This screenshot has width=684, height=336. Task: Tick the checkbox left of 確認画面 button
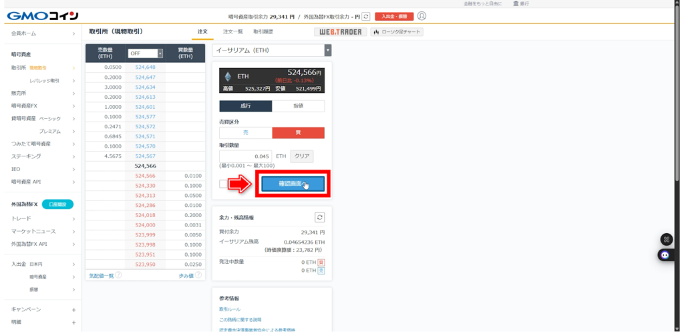(224, 184)
